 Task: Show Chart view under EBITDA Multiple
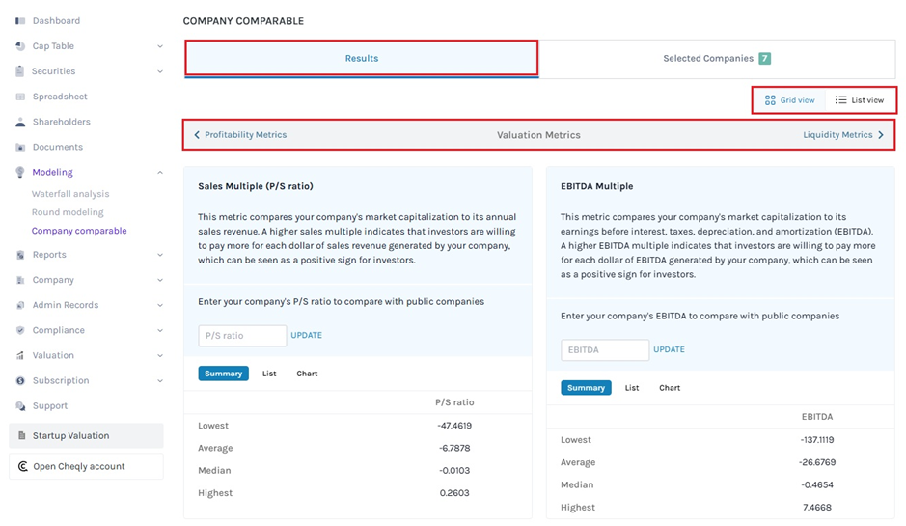coord(670,388)
